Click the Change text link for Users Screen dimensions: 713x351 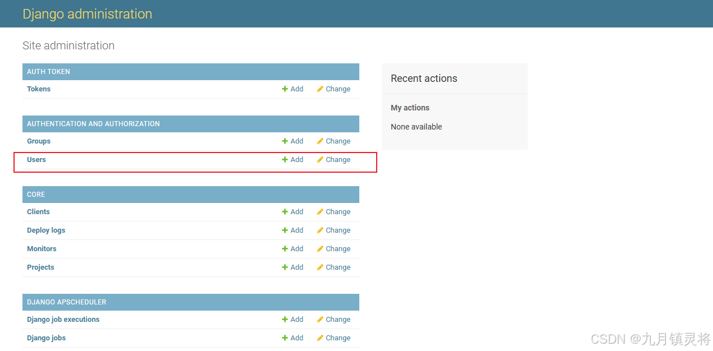pyautogui.click(x=338, y=160)
